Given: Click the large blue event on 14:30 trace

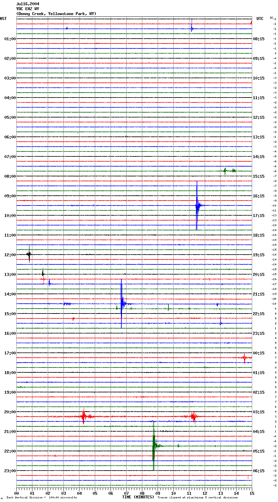Looking at the screenshot, I should tap(122, 304).
